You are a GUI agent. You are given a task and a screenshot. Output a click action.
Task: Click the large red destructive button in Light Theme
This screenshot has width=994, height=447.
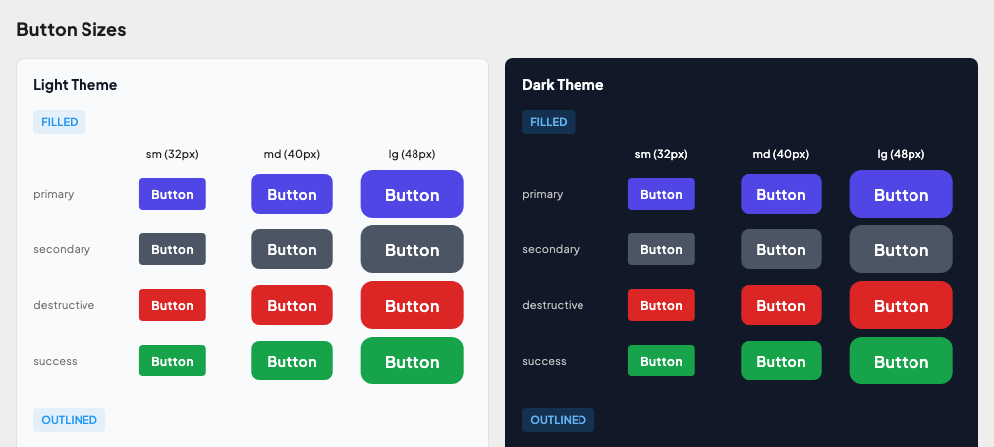(412, 305)
